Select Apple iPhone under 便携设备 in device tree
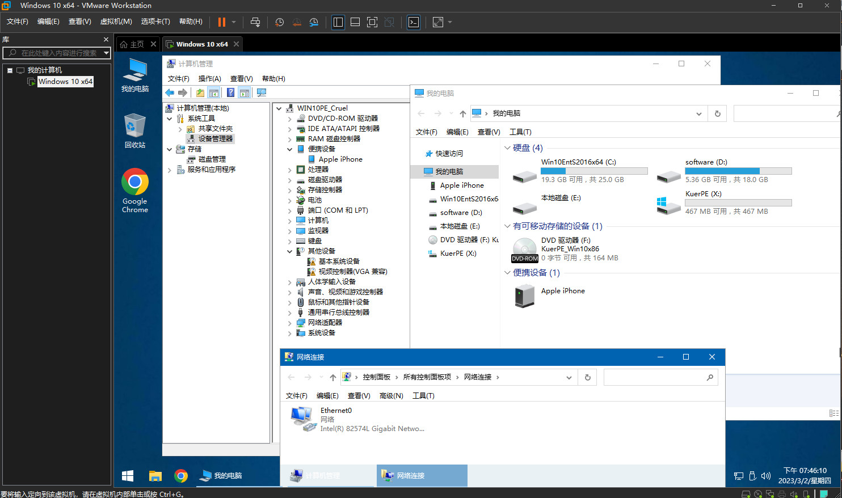This screenshot has height=498, width=842. point(340,159)
